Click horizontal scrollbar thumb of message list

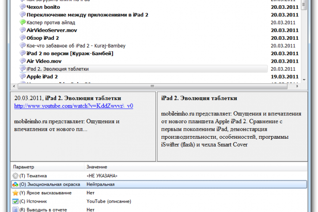pos(152,86)
